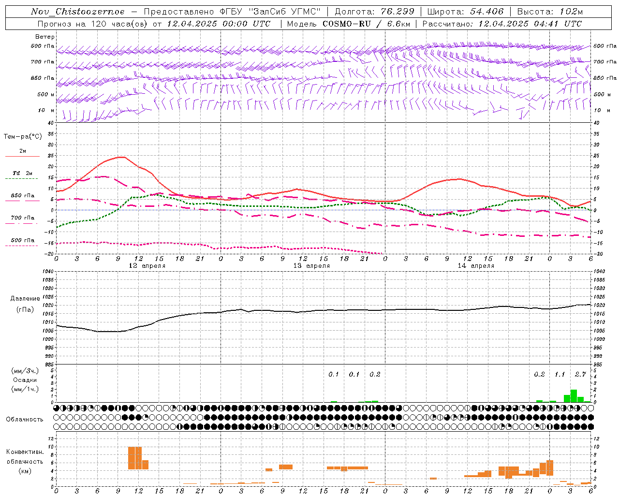Click the 700 гПа temperature legend entry

coord(22,218)
